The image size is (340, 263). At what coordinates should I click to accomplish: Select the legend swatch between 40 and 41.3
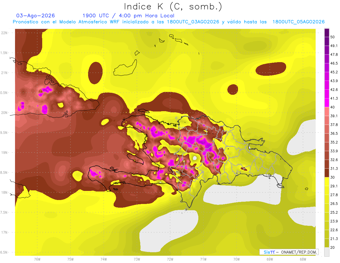coord(327,103)
